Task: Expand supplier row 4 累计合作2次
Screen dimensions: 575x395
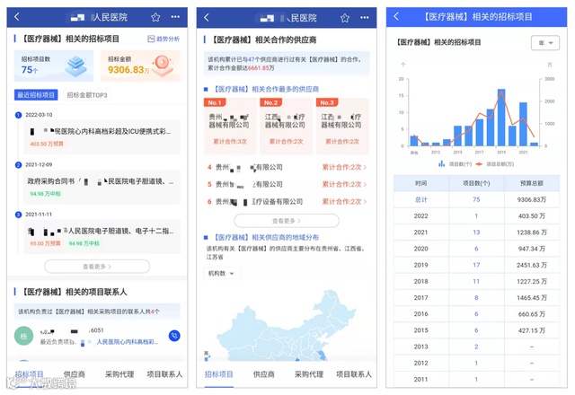Action: pos(287,167)
